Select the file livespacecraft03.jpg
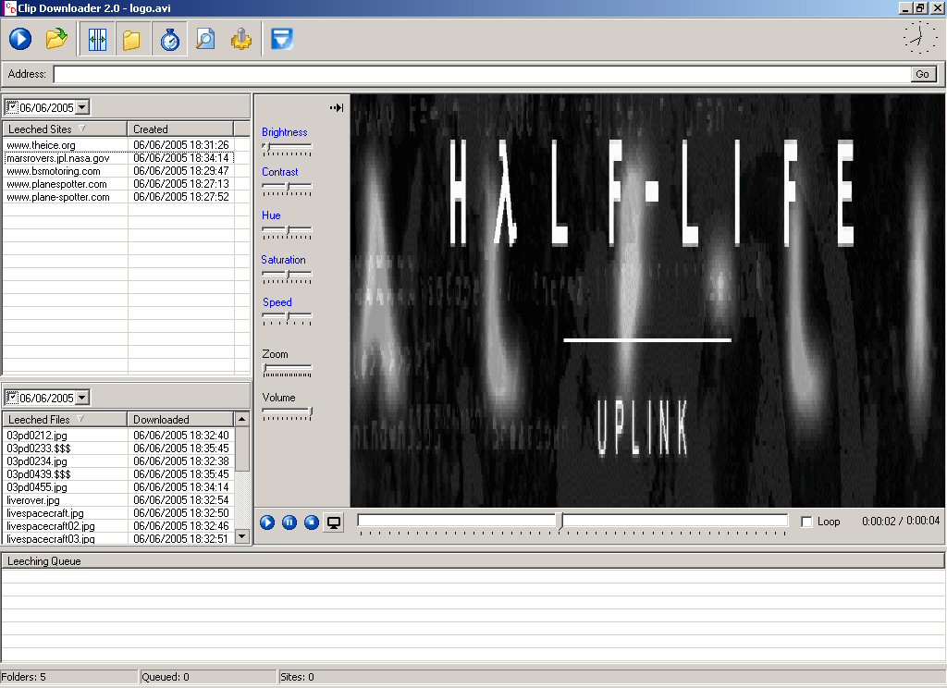947x688 pixels. pyautogui.click(x=118, y=539)
